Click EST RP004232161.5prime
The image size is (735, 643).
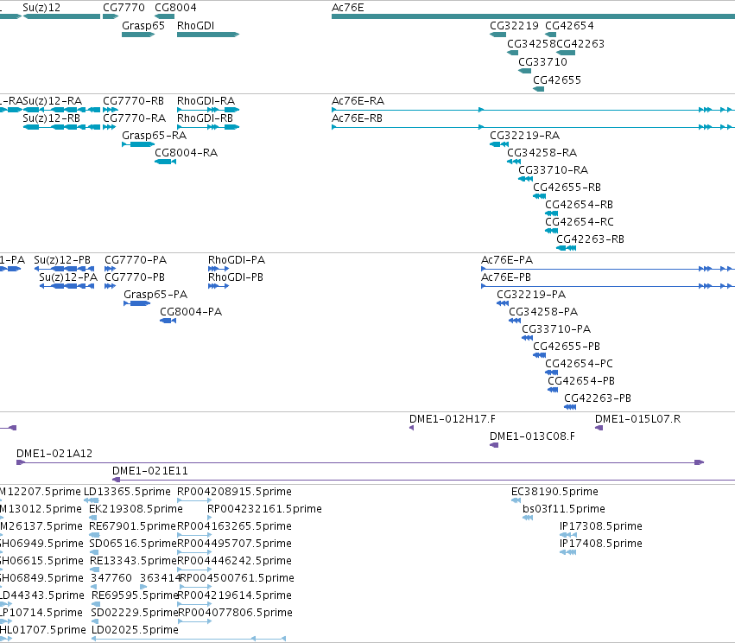pos(264,509)
